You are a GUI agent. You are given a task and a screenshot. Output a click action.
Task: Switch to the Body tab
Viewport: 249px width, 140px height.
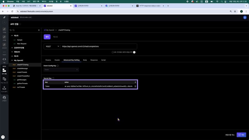click(x=85, y=60)
